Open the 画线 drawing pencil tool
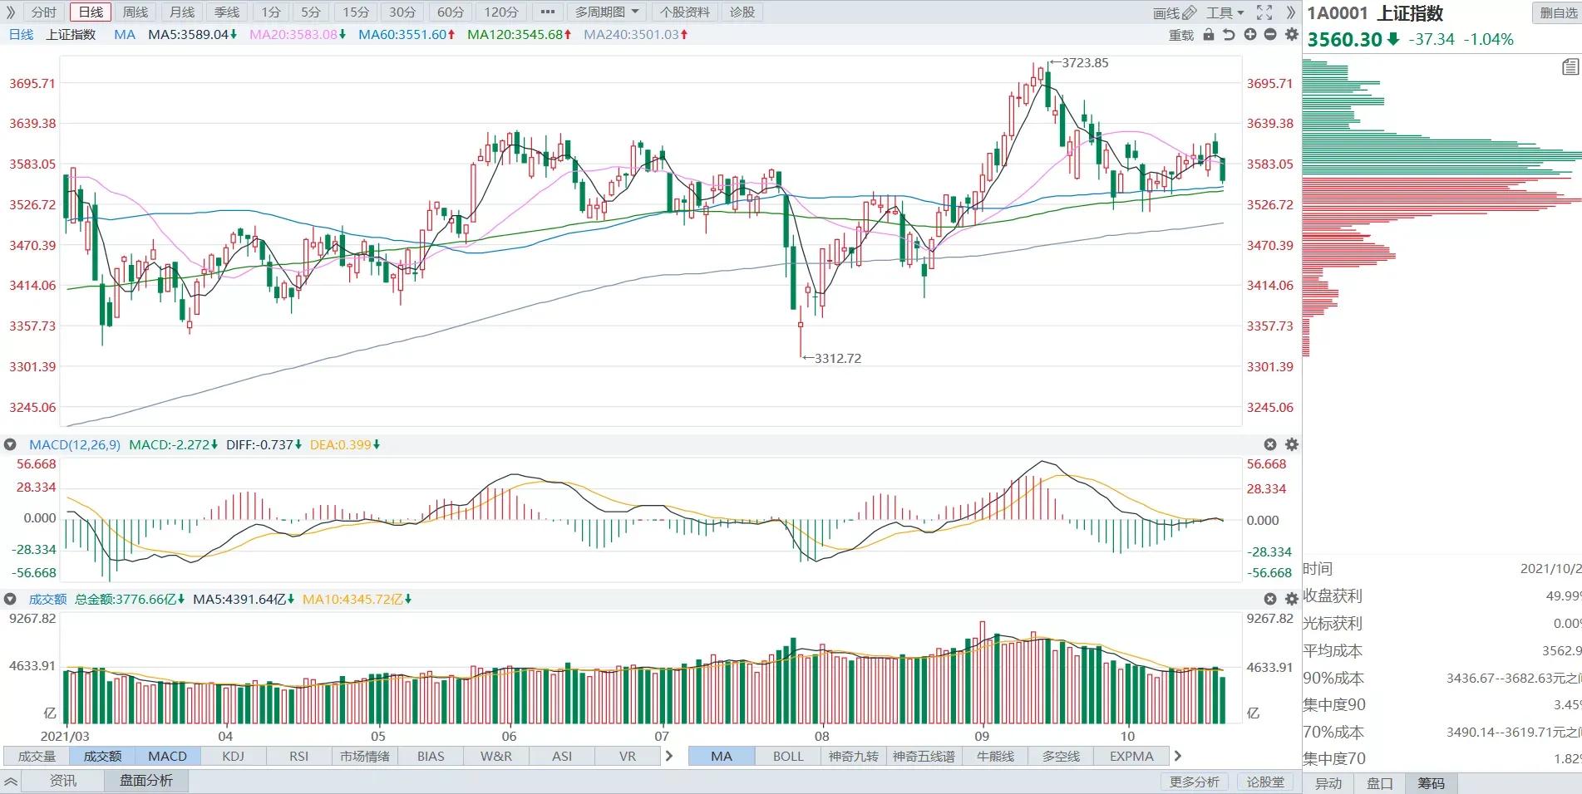1582x794 pixels. coord(1174,12)
